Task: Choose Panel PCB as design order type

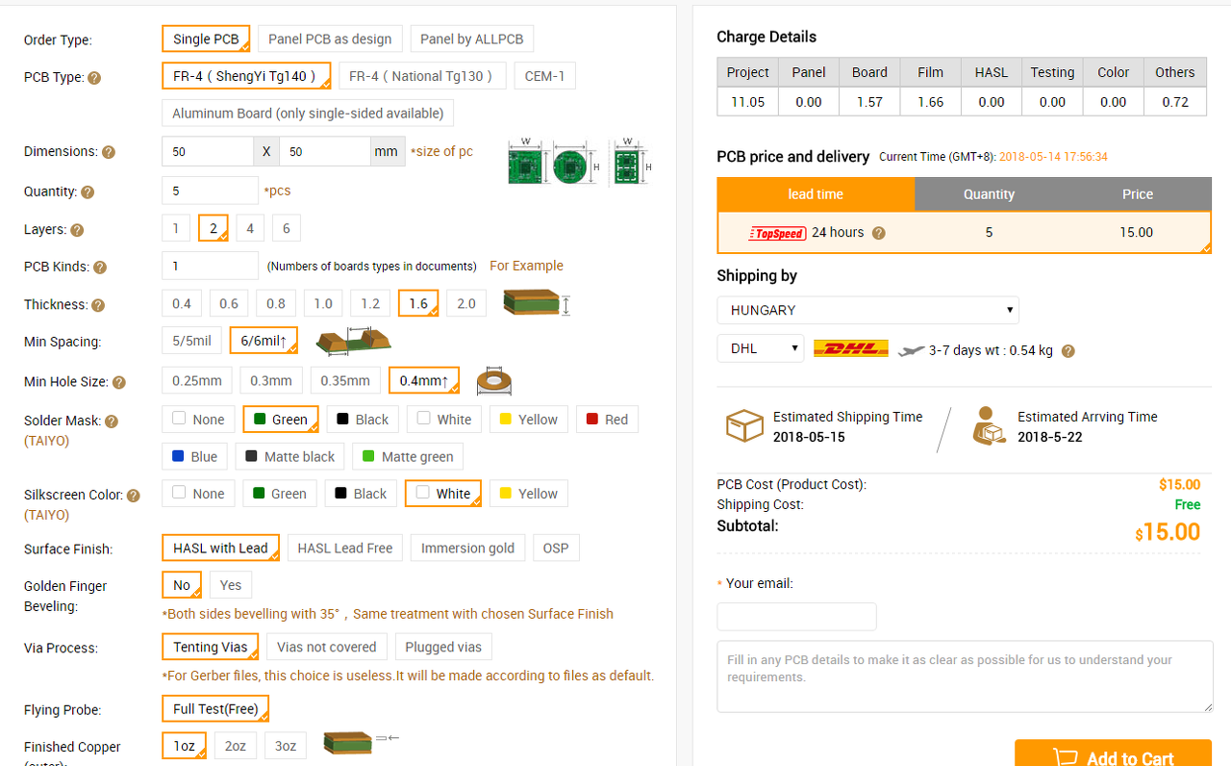Action: pos(330,39)
